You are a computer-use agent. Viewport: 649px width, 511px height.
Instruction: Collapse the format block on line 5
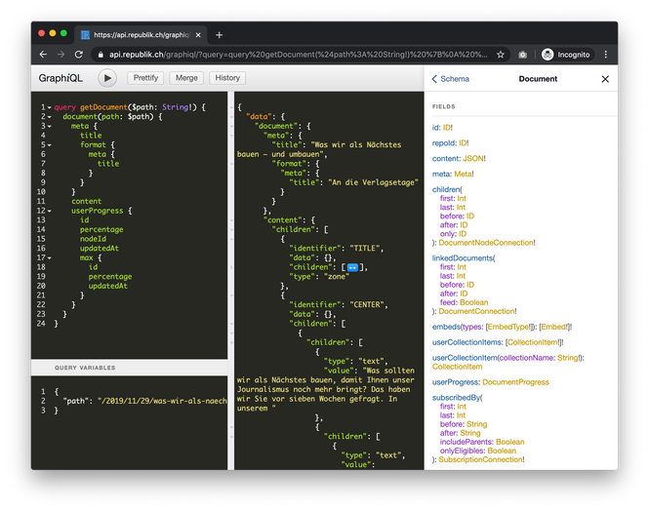50,144
